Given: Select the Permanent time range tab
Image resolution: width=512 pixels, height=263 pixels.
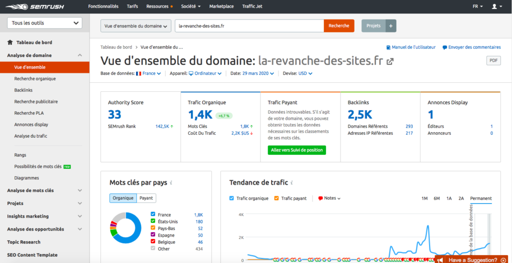Looking at the screenshot, I should 481,199.
